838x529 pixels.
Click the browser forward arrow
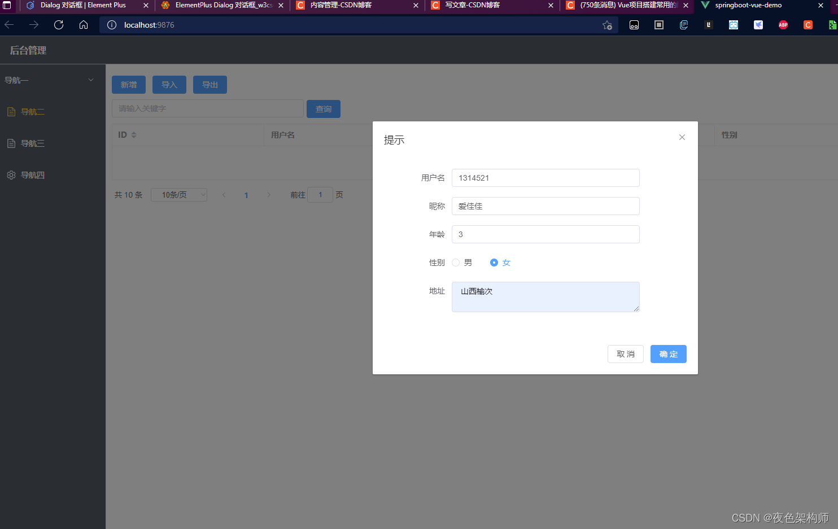(34, 25)
